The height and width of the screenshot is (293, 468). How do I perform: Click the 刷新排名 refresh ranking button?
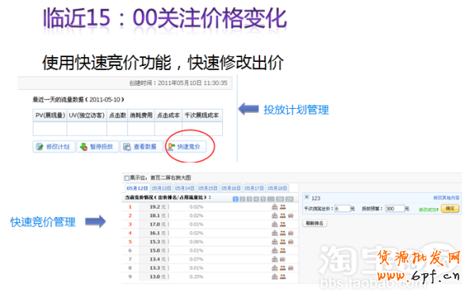tap(315, 223)
